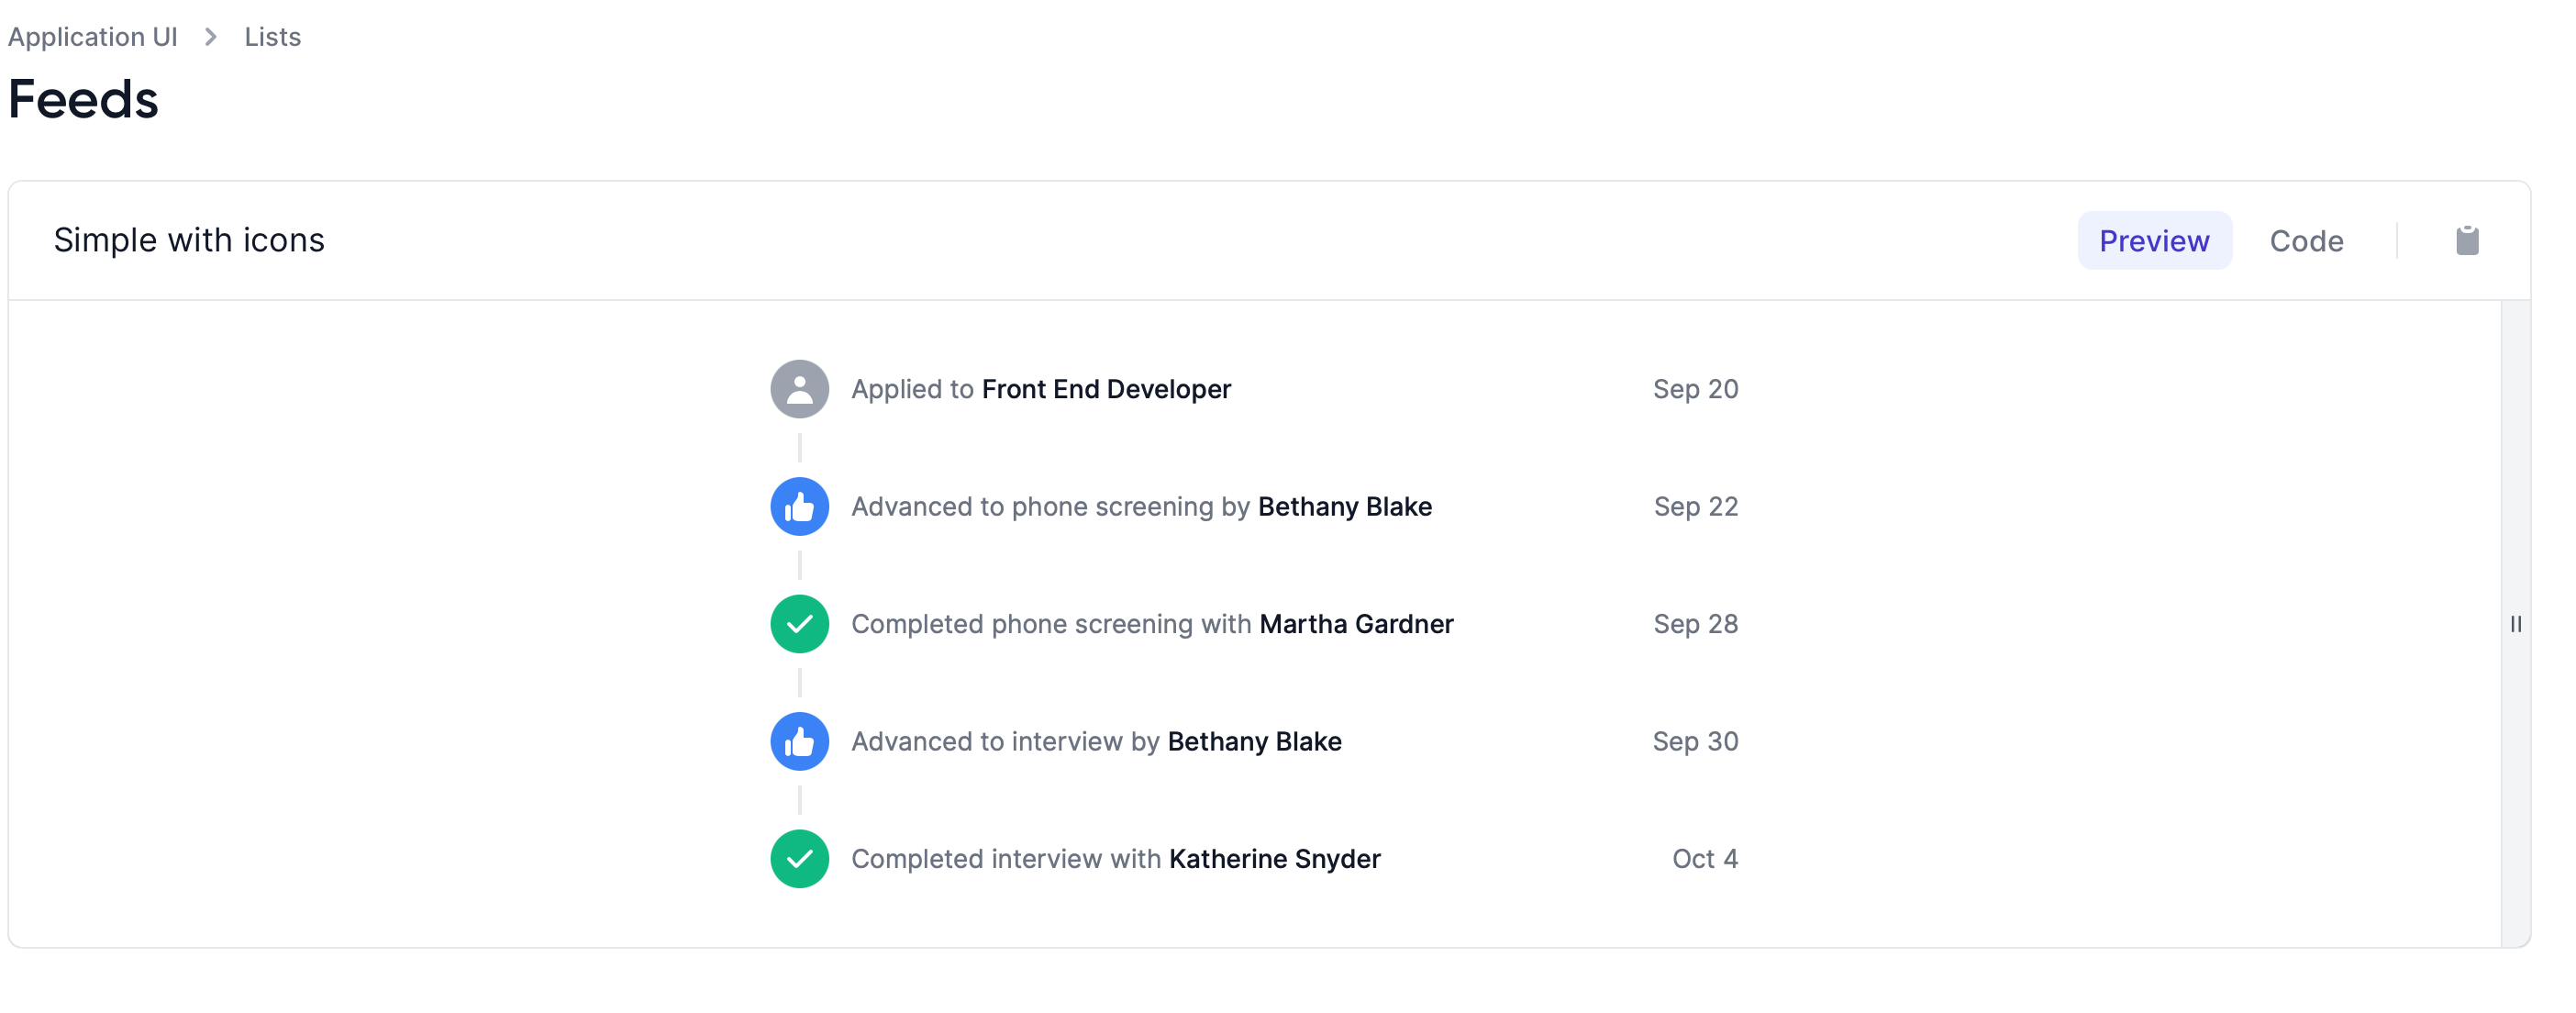
Task: Click the Simple with icons section title
Action: click(x=190, y=240)
